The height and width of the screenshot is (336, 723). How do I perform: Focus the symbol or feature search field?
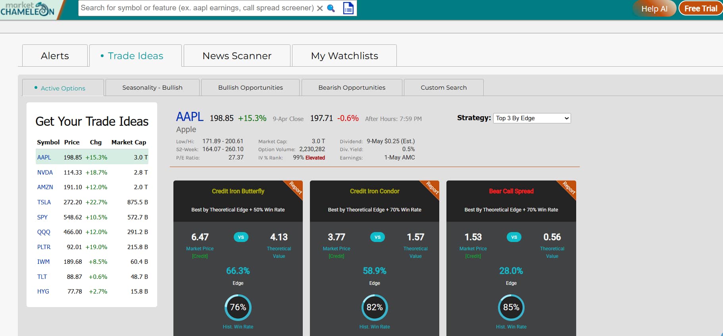(197, 8)
